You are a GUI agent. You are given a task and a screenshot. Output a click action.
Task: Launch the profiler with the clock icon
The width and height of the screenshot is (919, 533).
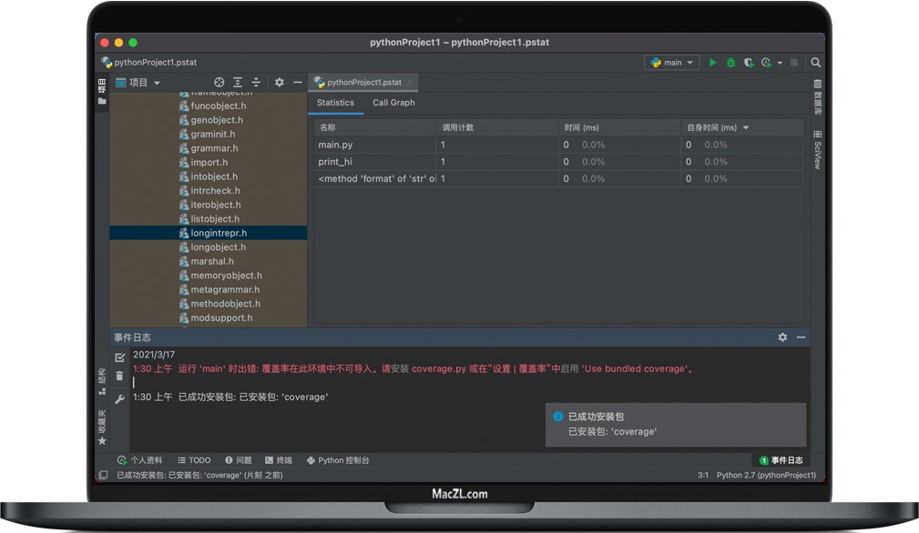tap(767, 62)
